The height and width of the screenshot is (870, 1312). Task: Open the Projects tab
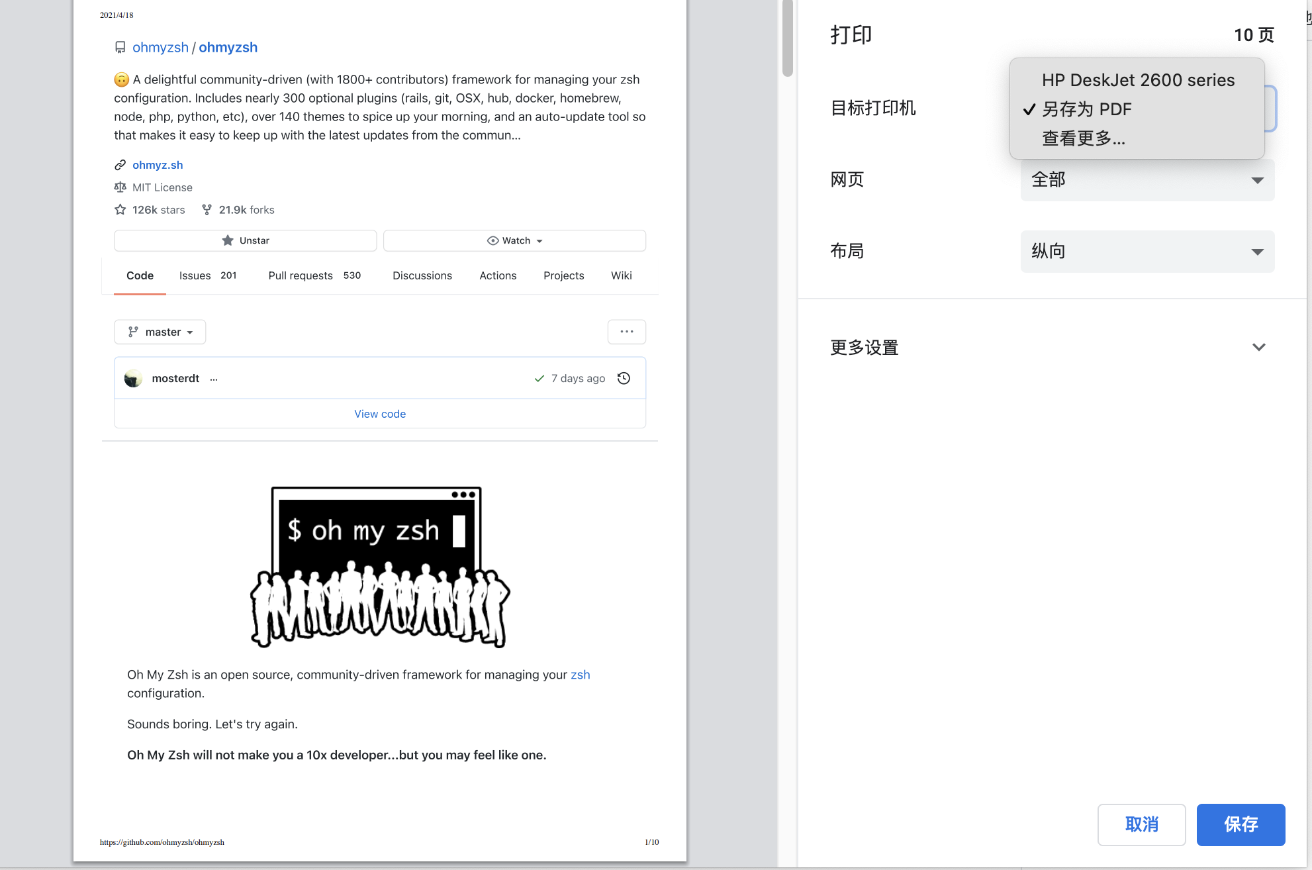[x=564, y=275]
